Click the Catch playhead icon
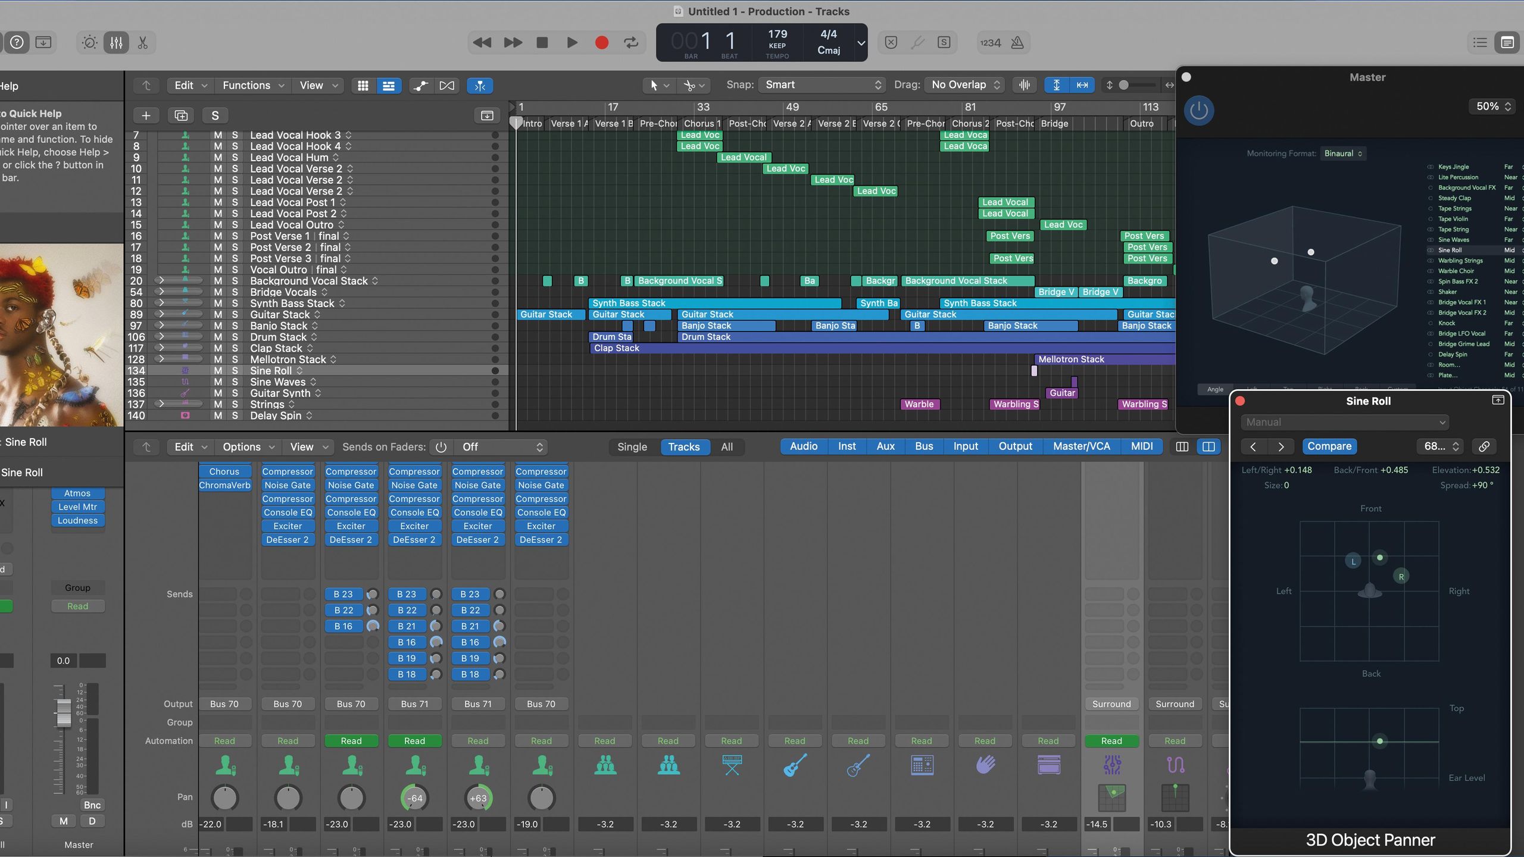This screenshot has width=1524, height=857. coord(480,86)
